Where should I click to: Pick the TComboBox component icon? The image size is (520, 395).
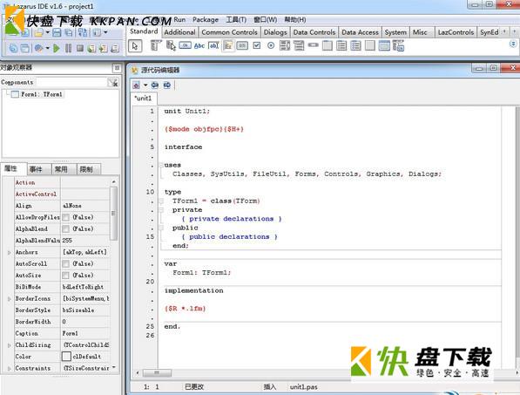point(299,45)
